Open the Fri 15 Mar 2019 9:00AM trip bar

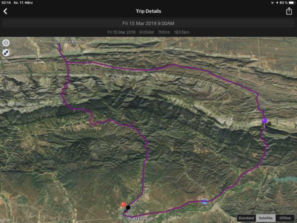148,23
